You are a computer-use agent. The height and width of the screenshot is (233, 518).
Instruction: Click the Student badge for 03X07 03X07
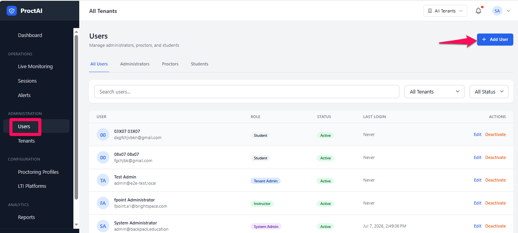pyautogui.click(x=260, y=135)
